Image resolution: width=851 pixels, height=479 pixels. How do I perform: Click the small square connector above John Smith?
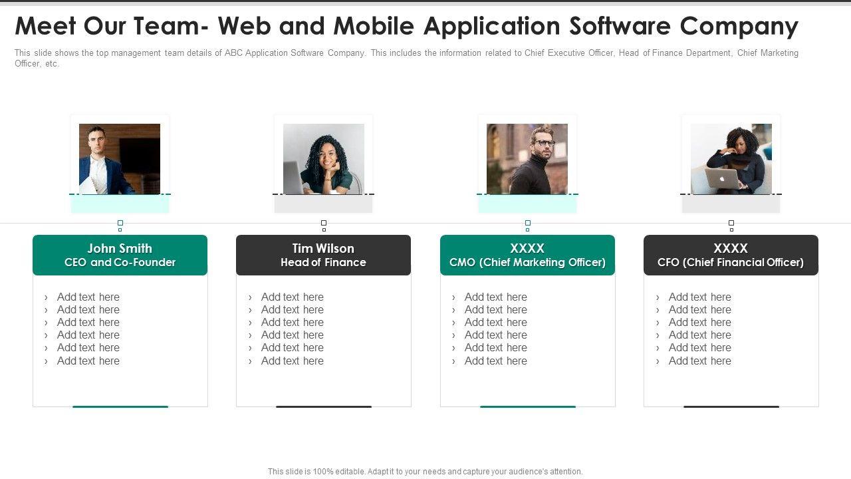point(120,224)
